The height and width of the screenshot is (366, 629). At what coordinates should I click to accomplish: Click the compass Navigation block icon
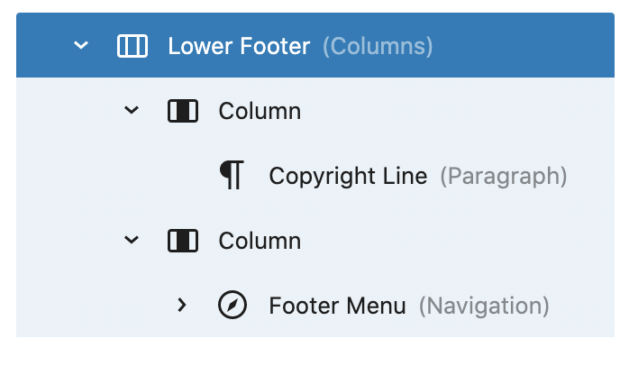tap(232, 307)
